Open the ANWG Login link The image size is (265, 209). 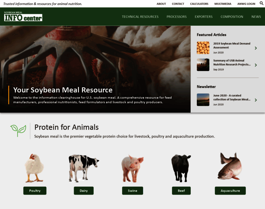coord(246,4)
